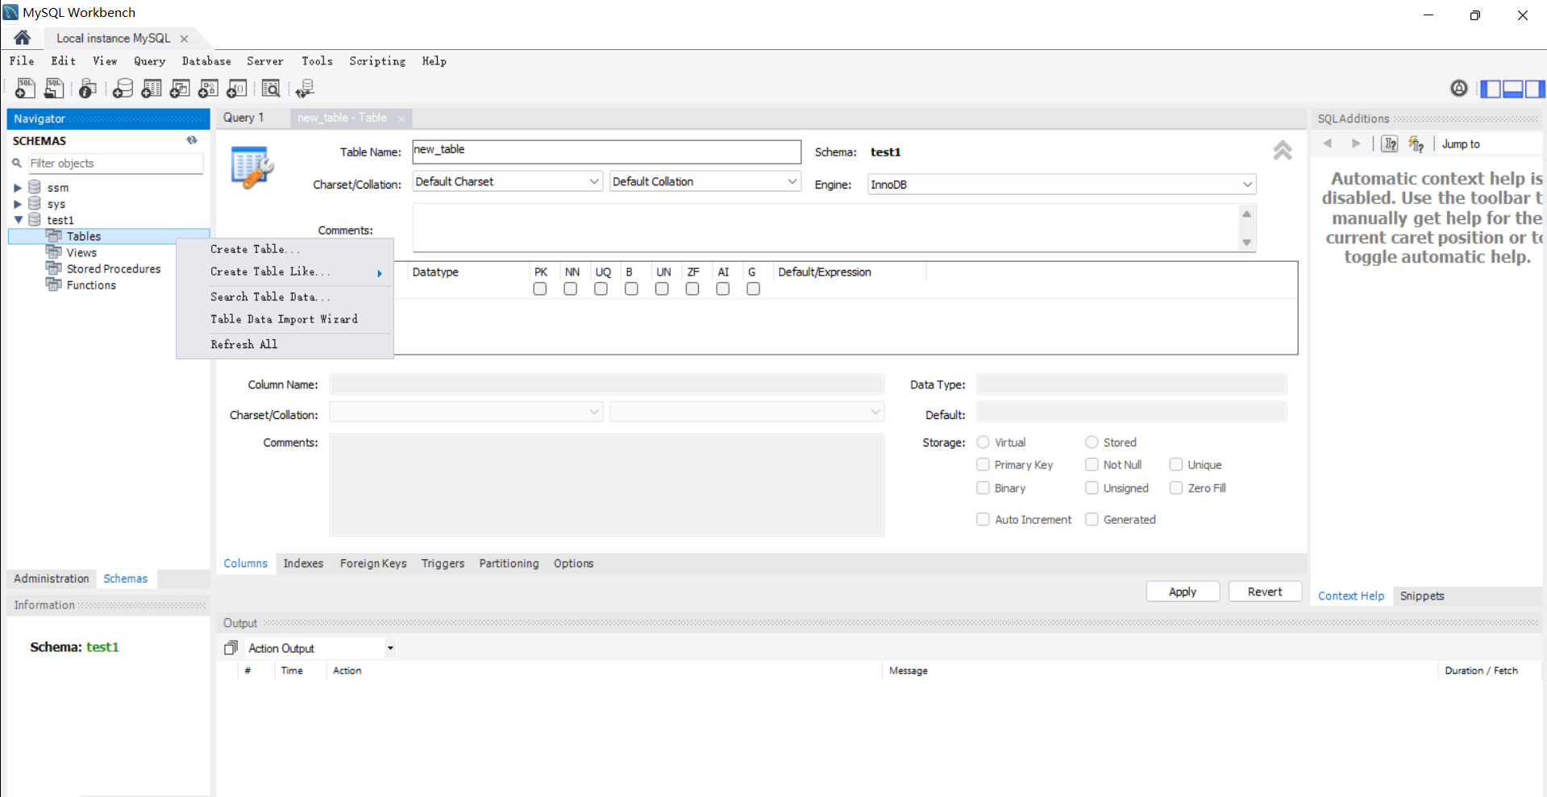The image size is (1547, 797).
Task: Check the PK column checkbox
Action: click(540, 288)
